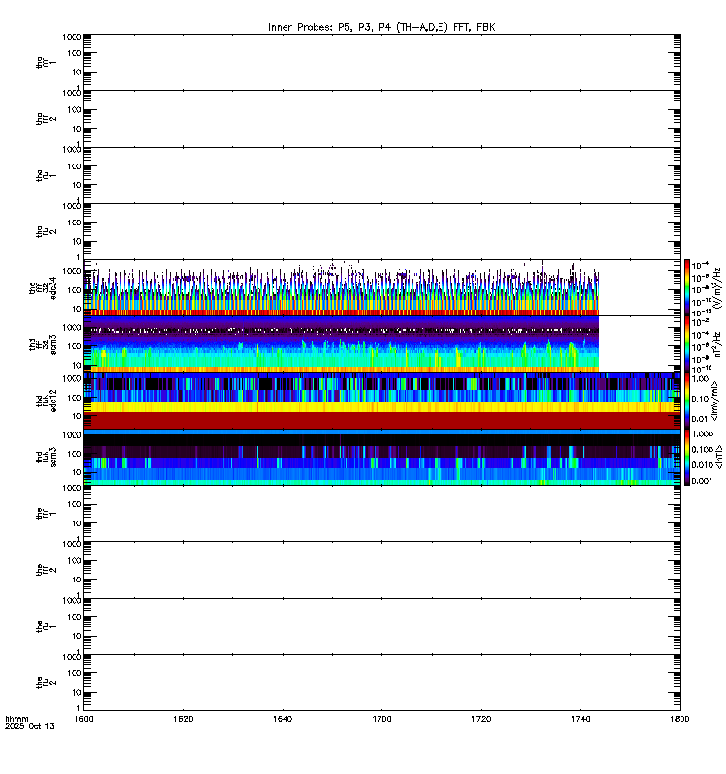Select the 'the fb 2' panel label
This screenshot has width=726, height=774.
(45, 683)
